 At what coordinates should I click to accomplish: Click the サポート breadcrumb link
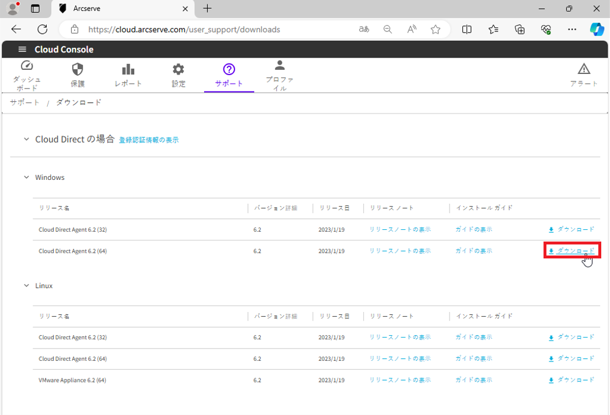24,102
